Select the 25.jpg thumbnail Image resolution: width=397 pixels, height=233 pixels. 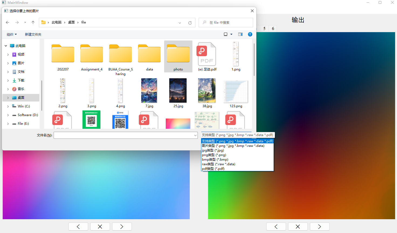click(178, 93)
